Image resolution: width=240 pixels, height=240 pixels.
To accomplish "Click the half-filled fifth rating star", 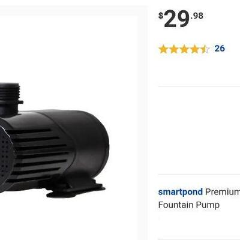I will coord(205,49).
